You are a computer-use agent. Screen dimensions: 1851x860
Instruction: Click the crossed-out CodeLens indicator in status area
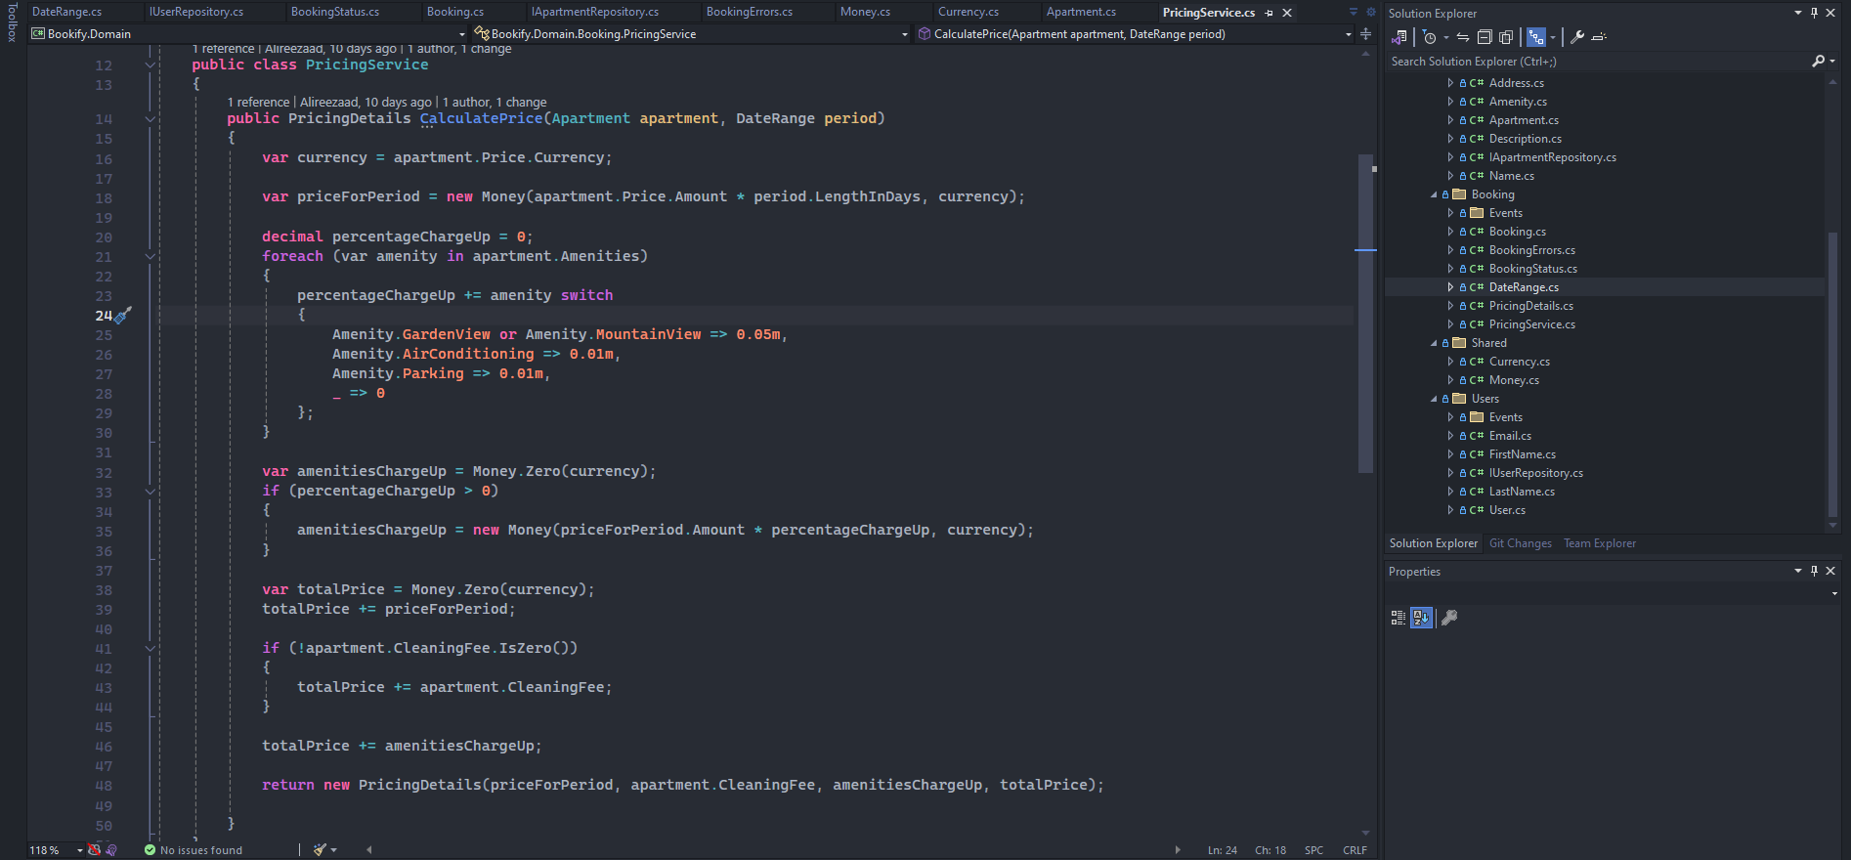[x=94, y=850]
